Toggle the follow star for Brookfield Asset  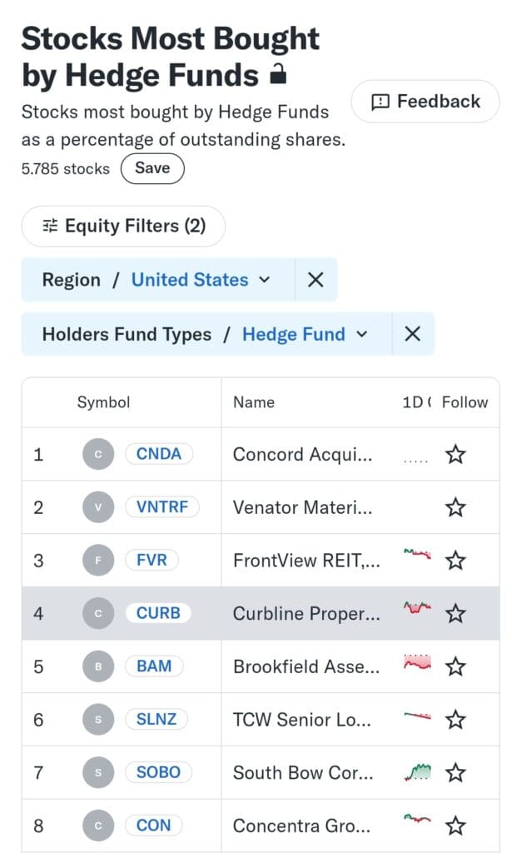455,666
